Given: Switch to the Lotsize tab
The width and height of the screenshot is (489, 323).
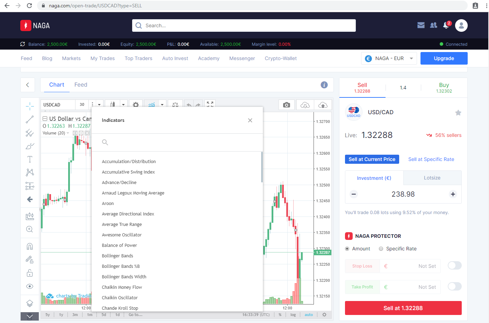Looking at the screenshot, I should click(x=432, y=178).
